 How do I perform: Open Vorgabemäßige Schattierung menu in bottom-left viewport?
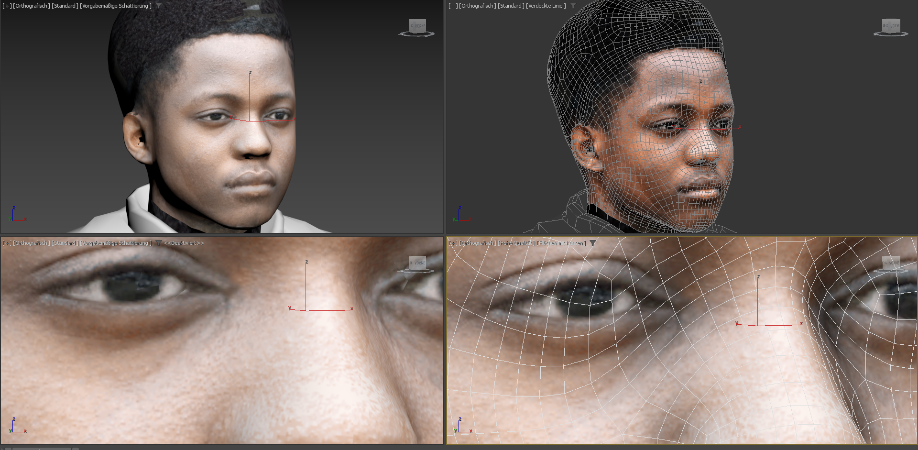pos(115,243)
